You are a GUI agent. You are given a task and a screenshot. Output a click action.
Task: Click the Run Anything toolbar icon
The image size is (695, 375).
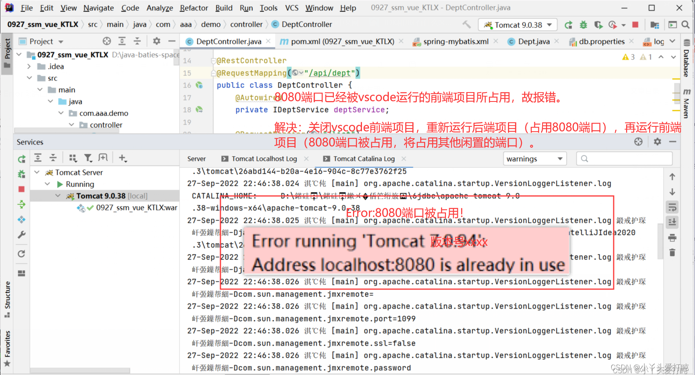click(673, 25)
